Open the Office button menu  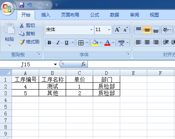(7, 8)
